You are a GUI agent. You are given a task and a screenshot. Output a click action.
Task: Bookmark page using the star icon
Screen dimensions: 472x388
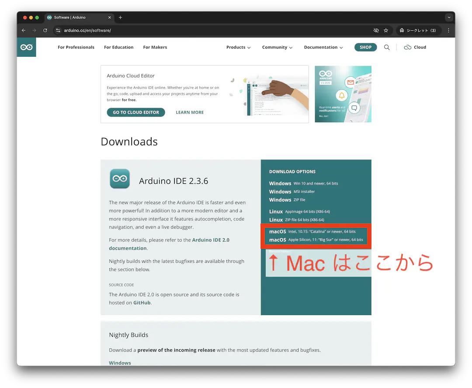[386, 31]
